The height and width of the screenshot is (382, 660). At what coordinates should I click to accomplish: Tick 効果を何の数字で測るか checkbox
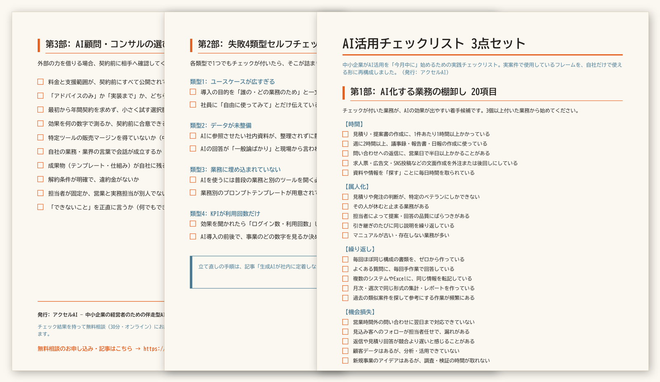pos(40,123)
